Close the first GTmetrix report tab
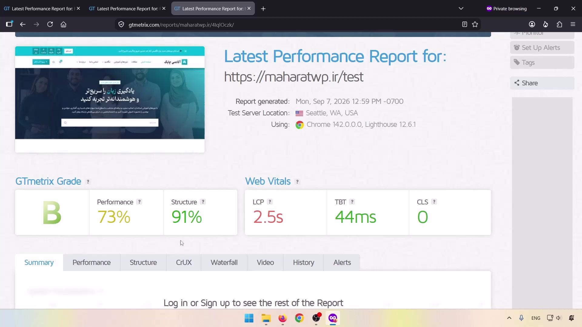 tap(79, 8)
